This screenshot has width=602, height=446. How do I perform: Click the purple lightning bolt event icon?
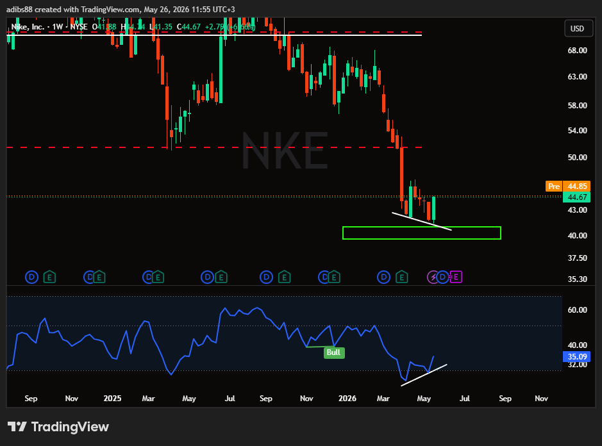pyautogui.click(x=433, y=277)
